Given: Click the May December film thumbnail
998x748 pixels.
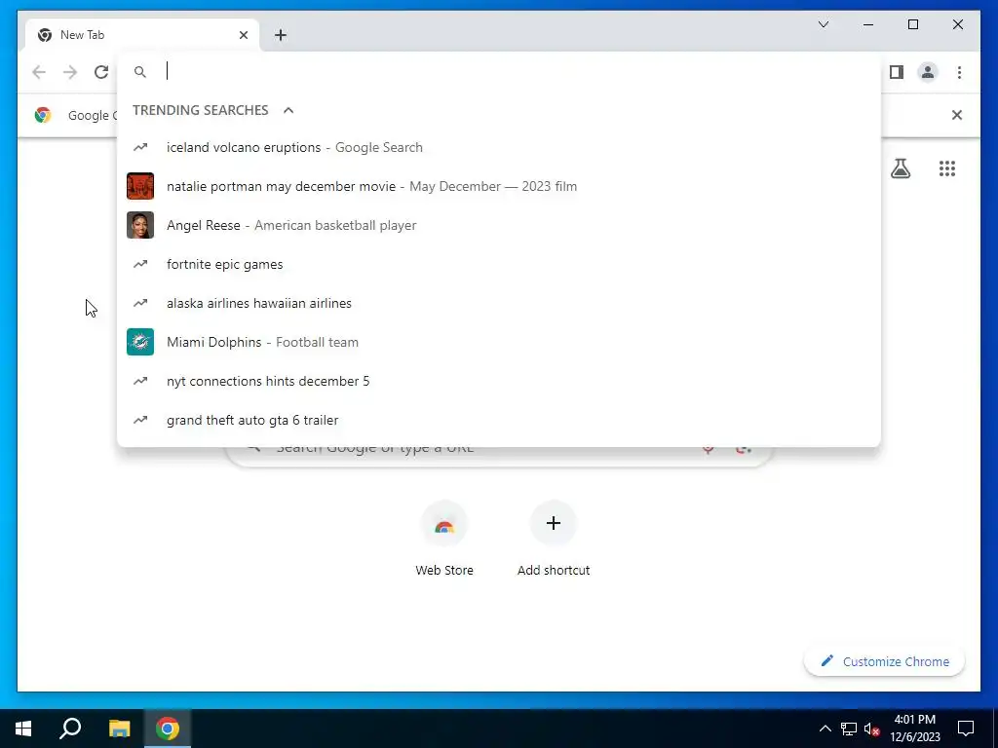Looking at the screenshot, I should pyautogui.click(x=140, y=186).
